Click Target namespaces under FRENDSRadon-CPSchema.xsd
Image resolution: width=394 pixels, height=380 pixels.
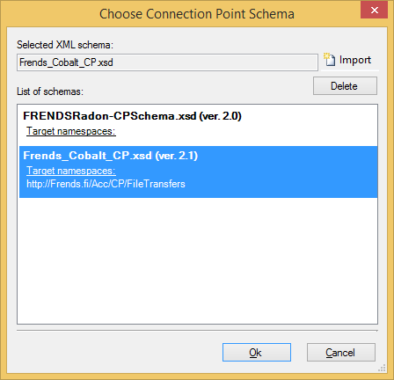click(71, 131)
